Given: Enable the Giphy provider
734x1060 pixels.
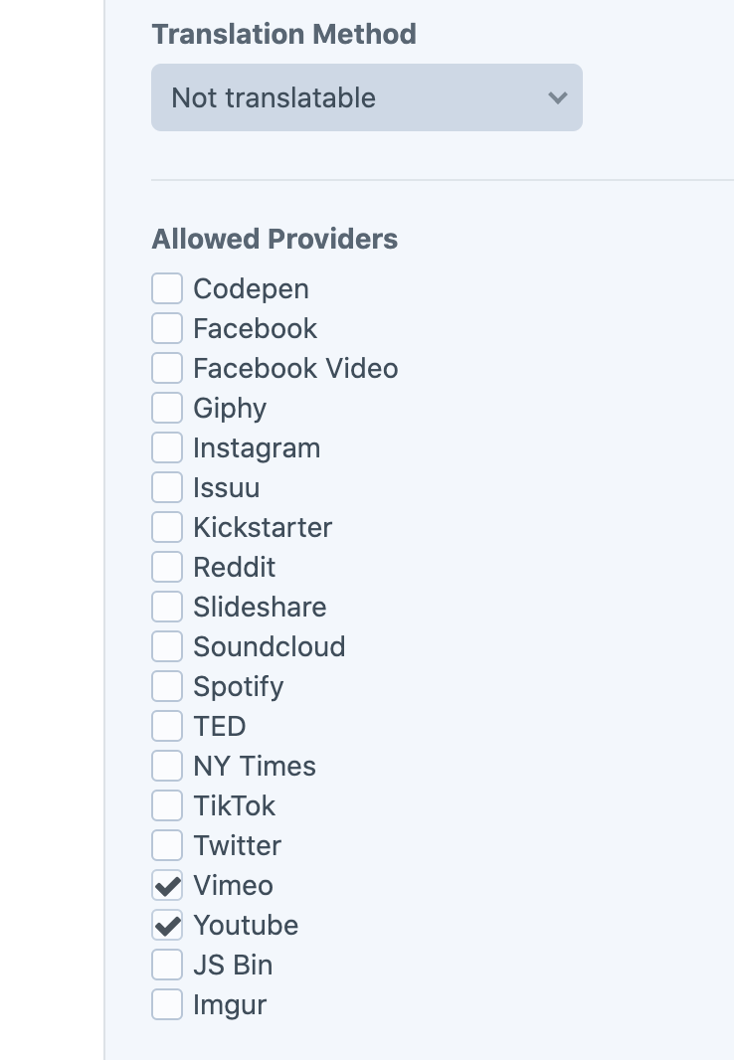Looking at the screenshot, I should 166,408.
